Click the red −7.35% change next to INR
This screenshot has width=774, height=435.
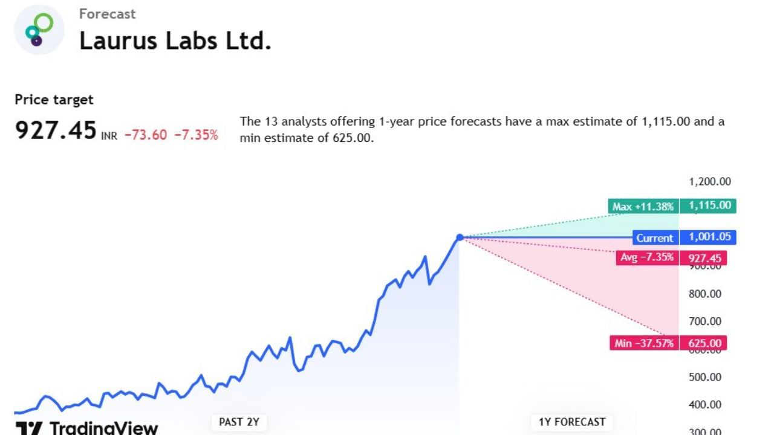point(196,135)
